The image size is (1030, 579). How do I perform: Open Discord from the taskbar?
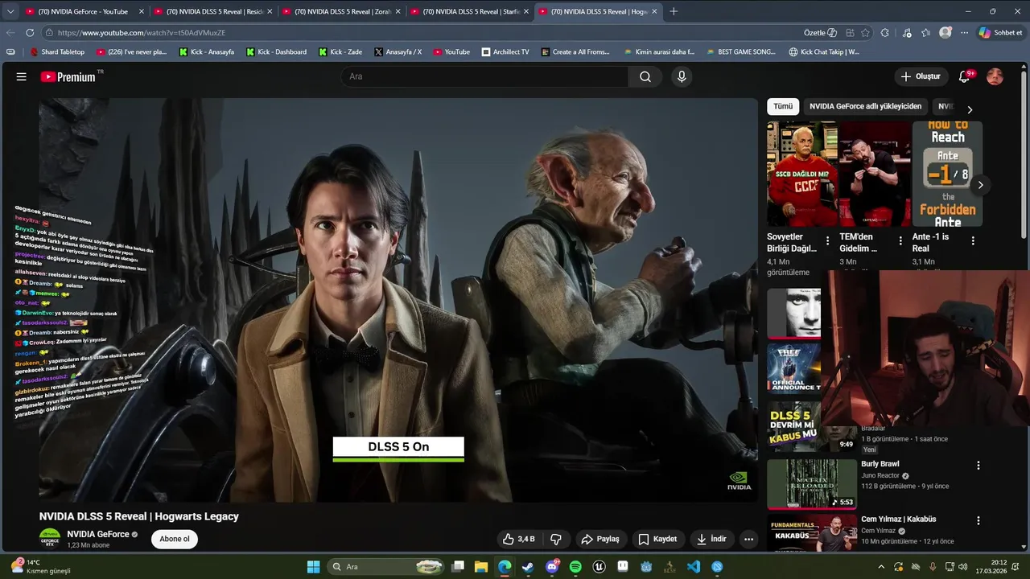(552, 567)
